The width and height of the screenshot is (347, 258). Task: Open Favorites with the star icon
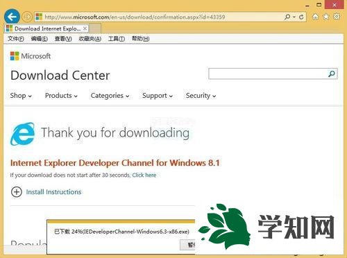coord(326,17)
